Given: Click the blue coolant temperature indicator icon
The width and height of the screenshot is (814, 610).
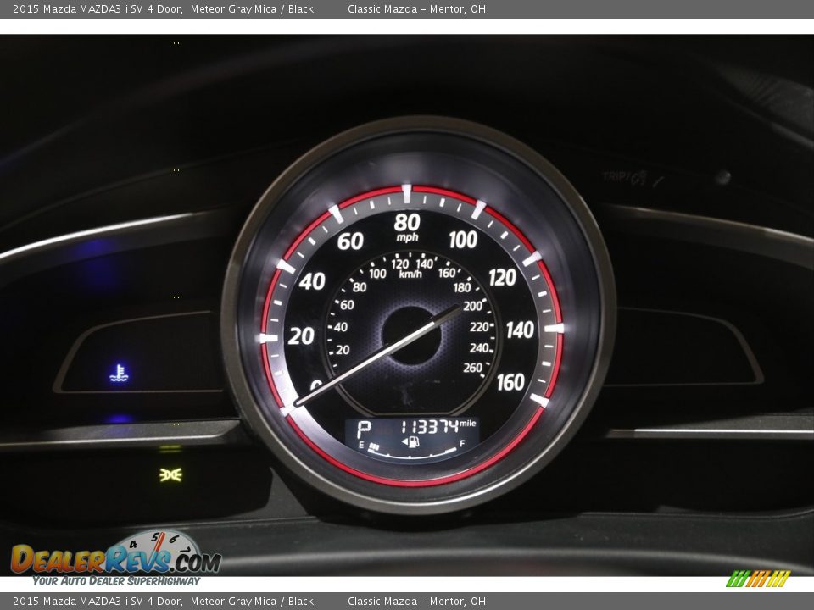Looking at the screenshot, I should pyautogui.click(x=119, y=373).
